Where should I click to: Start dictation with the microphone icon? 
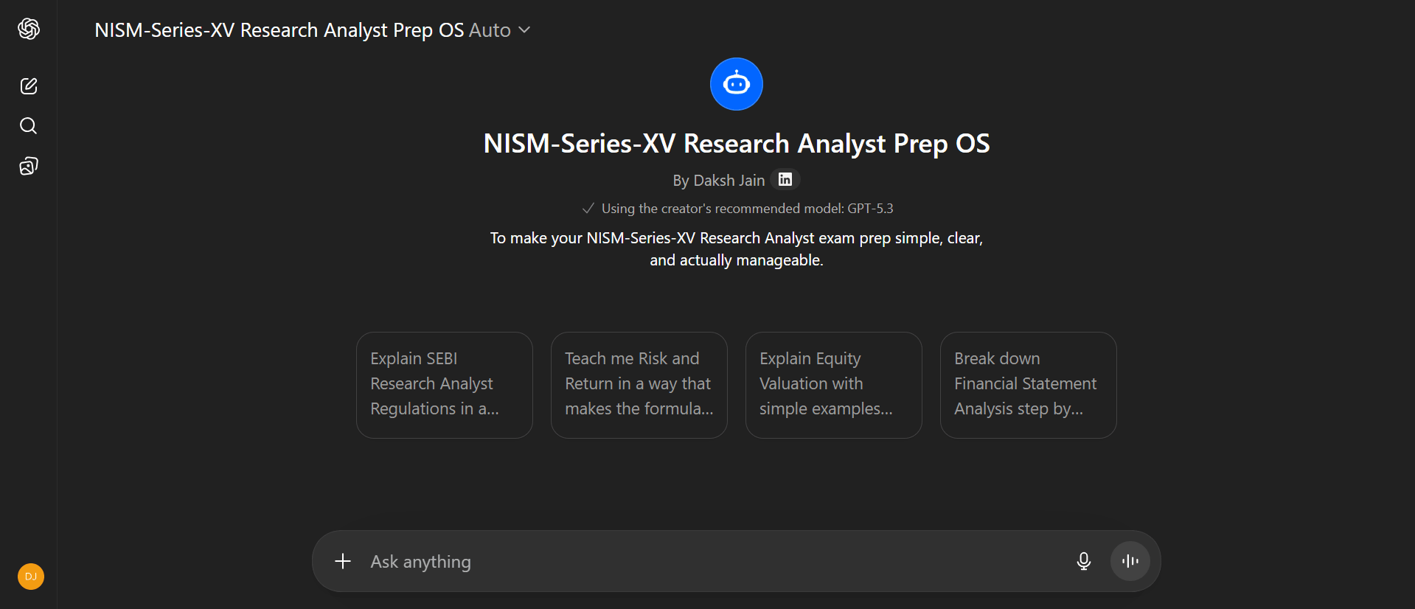[1083, 562]
